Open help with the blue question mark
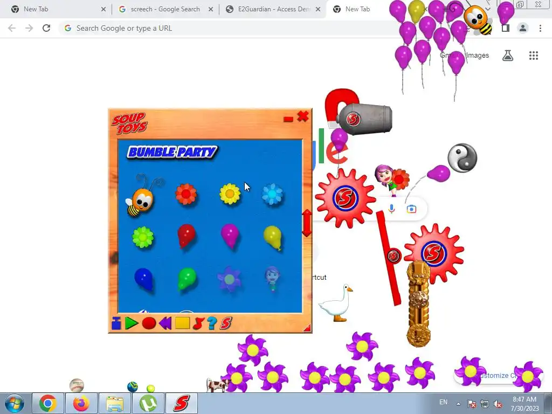The image size is (552, 414). click(x=212, y=323)
